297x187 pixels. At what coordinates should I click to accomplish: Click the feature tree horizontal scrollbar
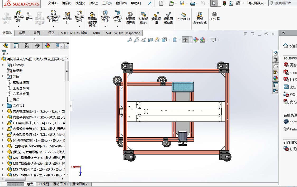tap(15, 179)
